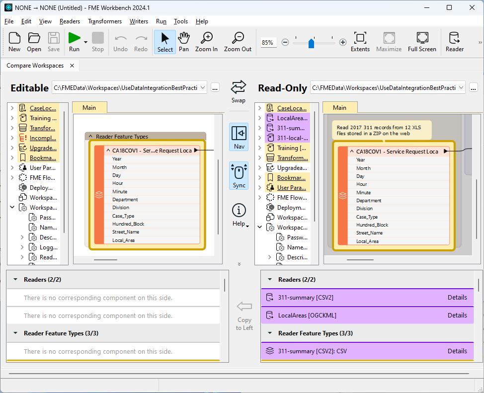Expand the Incomplete Transformers tree item
Image resolution: width=484 pixels, height=393 pixels.
point(11,138)
